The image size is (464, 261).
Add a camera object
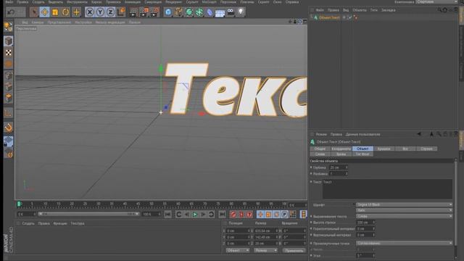(x=231, y=12)
